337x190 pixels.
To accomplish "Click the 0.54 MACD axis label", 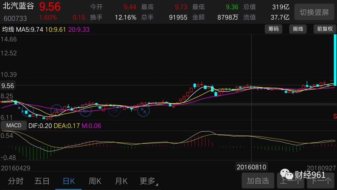I will point(7,136).
